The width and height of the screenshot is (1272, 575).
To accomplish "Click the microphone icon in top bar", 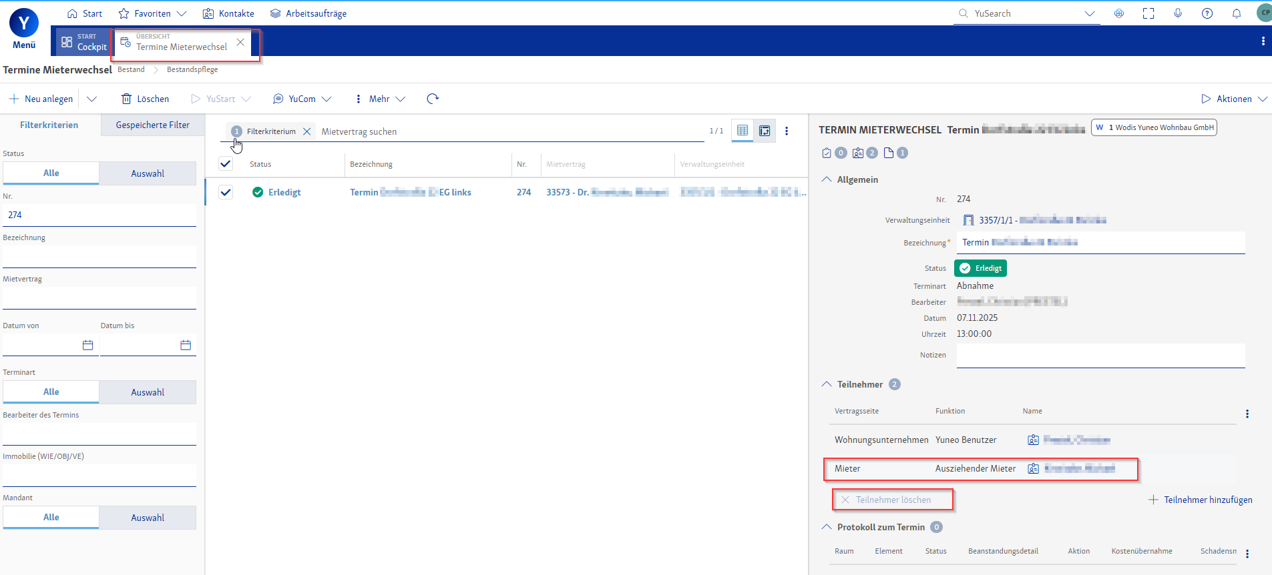I will [x=1178, y=13].
